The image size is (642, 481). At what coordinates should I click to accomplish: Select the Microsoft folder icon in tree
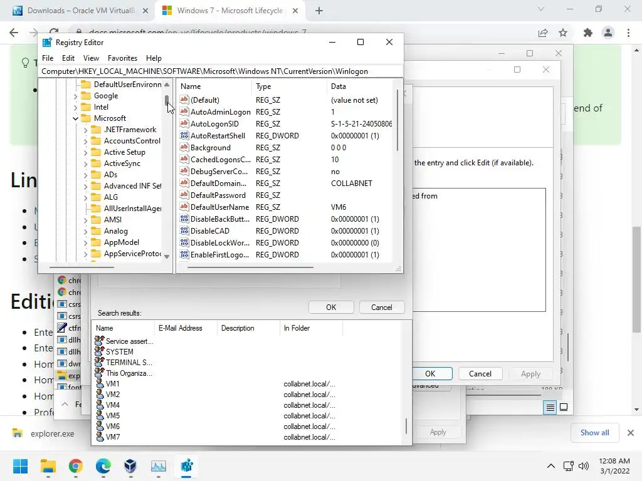click(x=86, y=118)
